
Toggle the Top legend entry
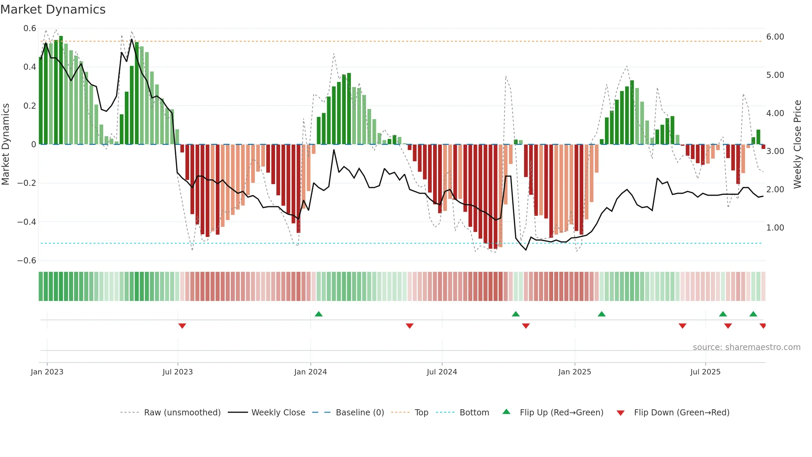pyautogui.click(x=410, y=412)
